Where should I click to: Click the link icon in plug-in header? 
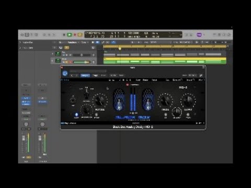click(201, 75)
